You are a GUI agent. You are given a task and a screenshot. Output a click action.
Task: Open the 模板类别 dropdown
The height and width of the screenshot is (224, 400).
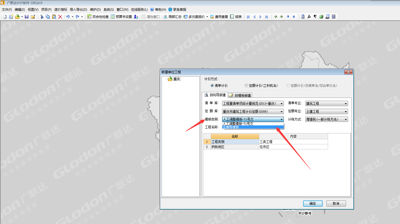click(x=253, y=119)
